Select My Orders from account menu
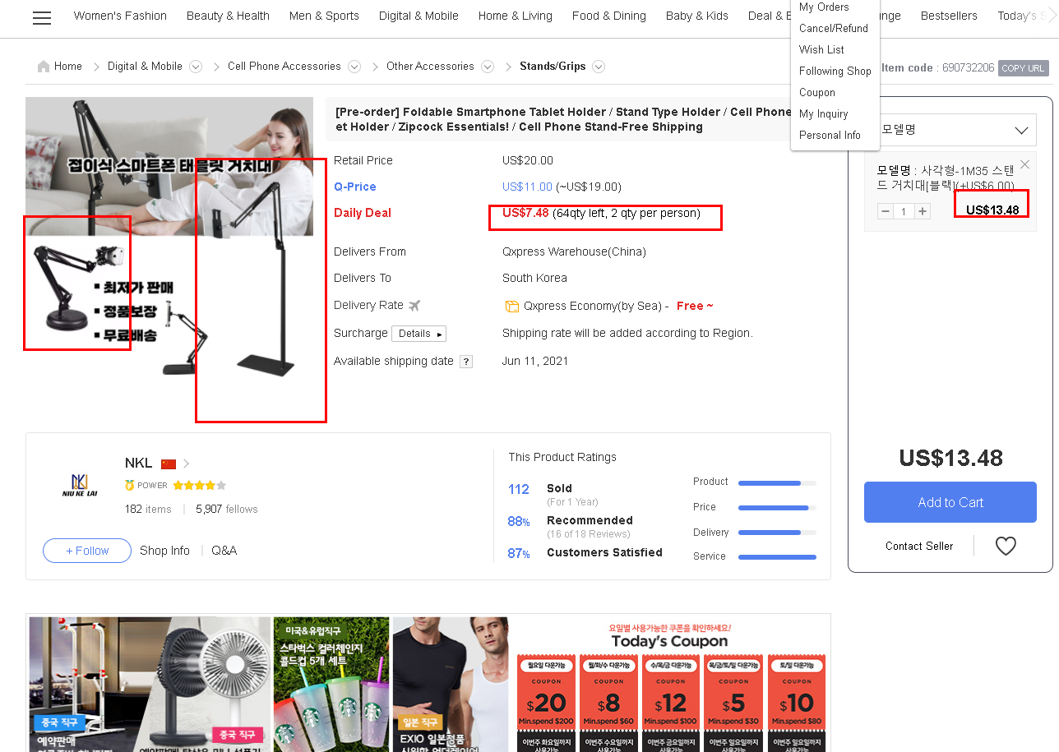 coord(824,7)
